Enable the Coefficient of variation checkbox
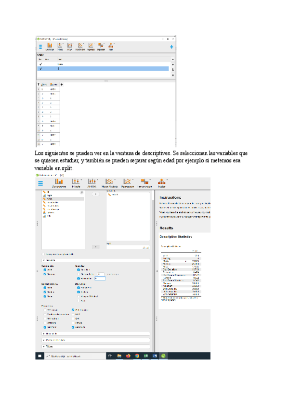 point(45,314)
